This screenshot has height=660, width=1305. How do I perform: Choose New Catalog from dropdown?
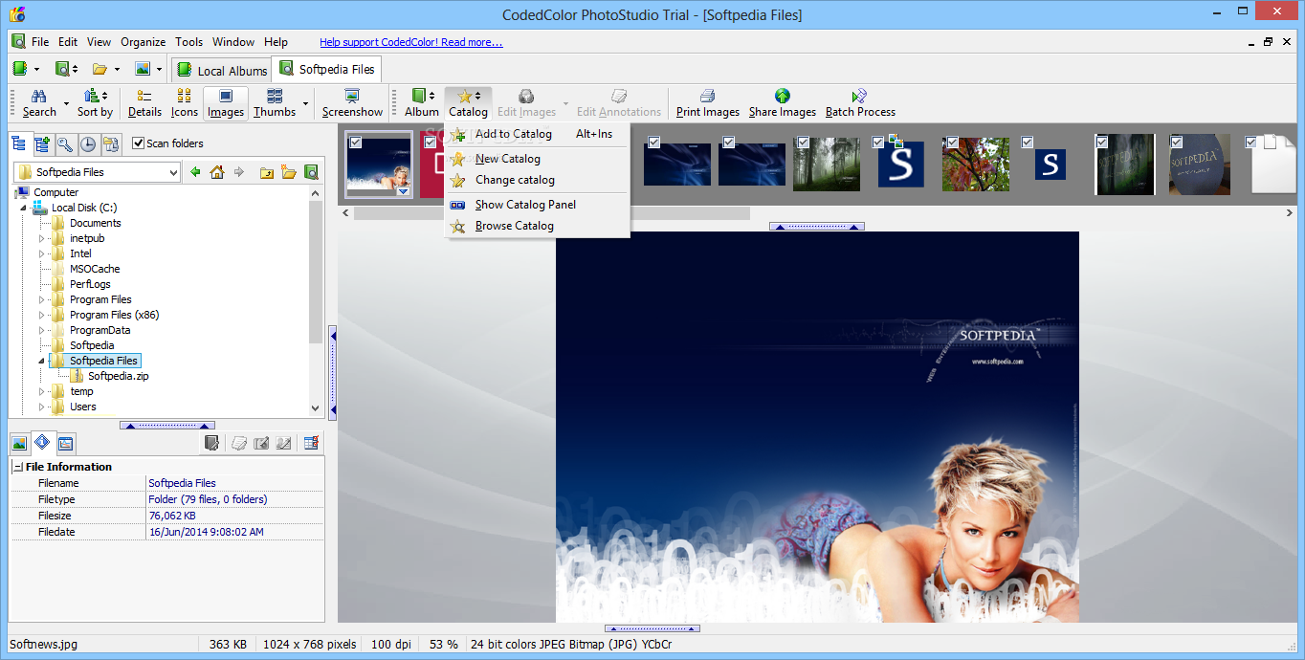[537, 159]
